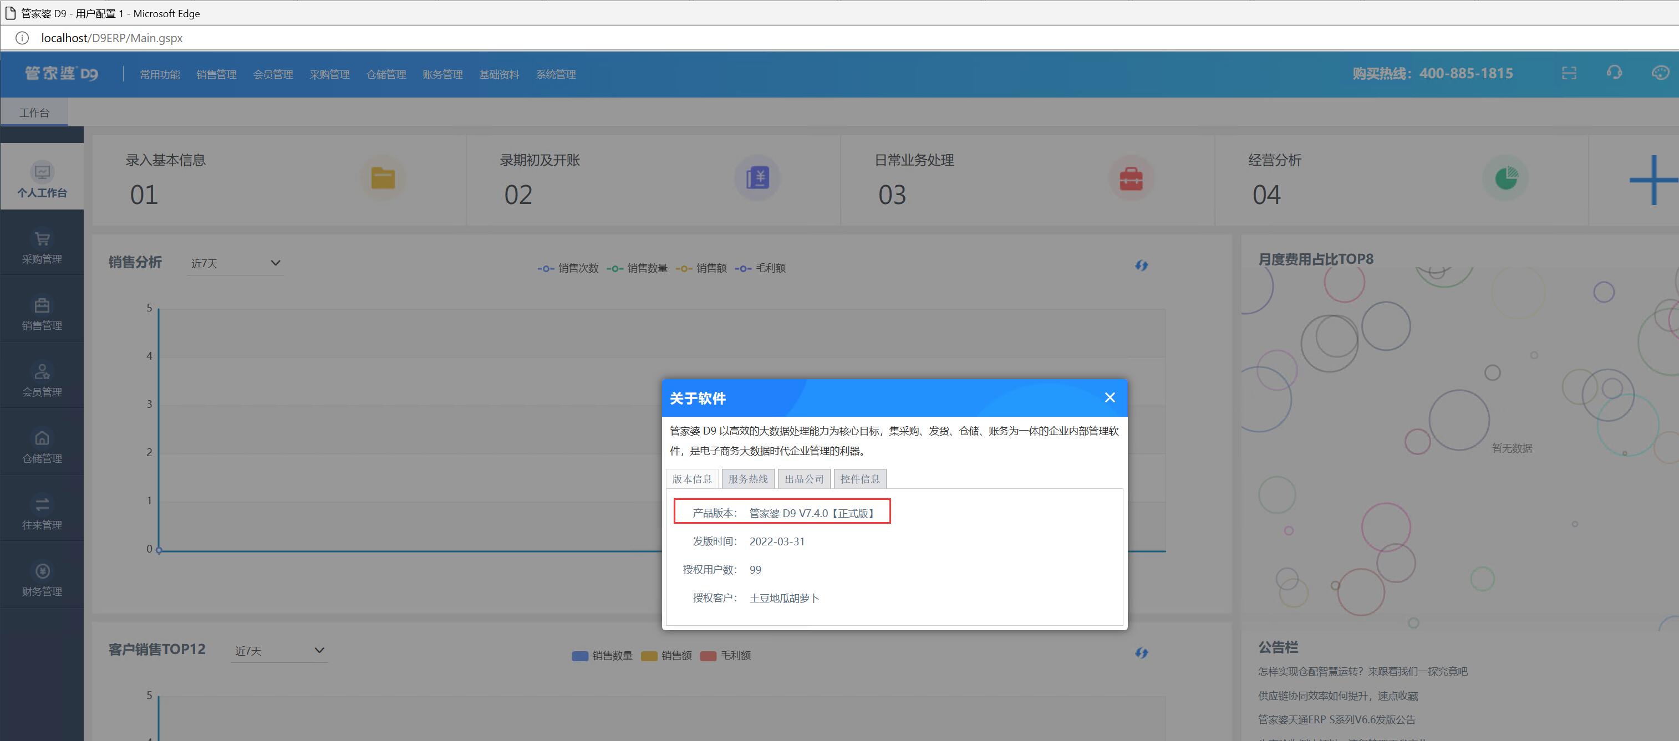Open the theme palette icon in header

[1660, 73]
